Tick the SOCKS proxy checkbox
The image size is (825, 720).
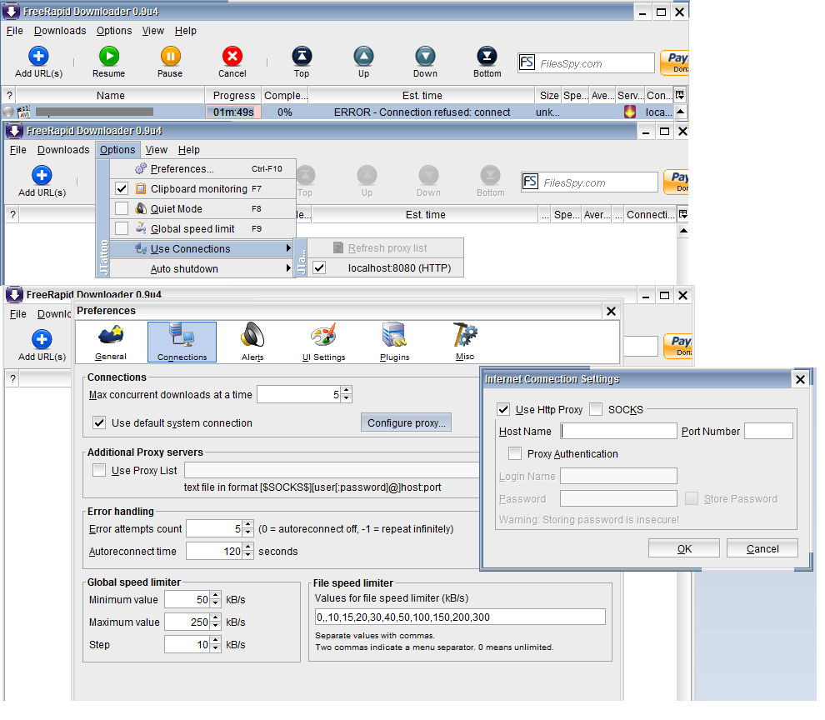click(596, 409)
